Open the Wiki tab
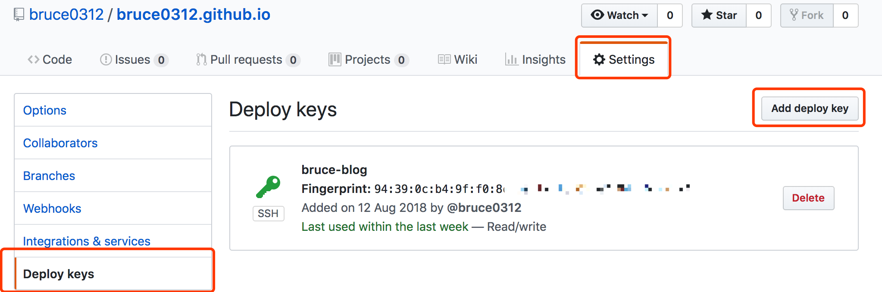This screenshot has width=882, height=292. click(x=458, y=59)
